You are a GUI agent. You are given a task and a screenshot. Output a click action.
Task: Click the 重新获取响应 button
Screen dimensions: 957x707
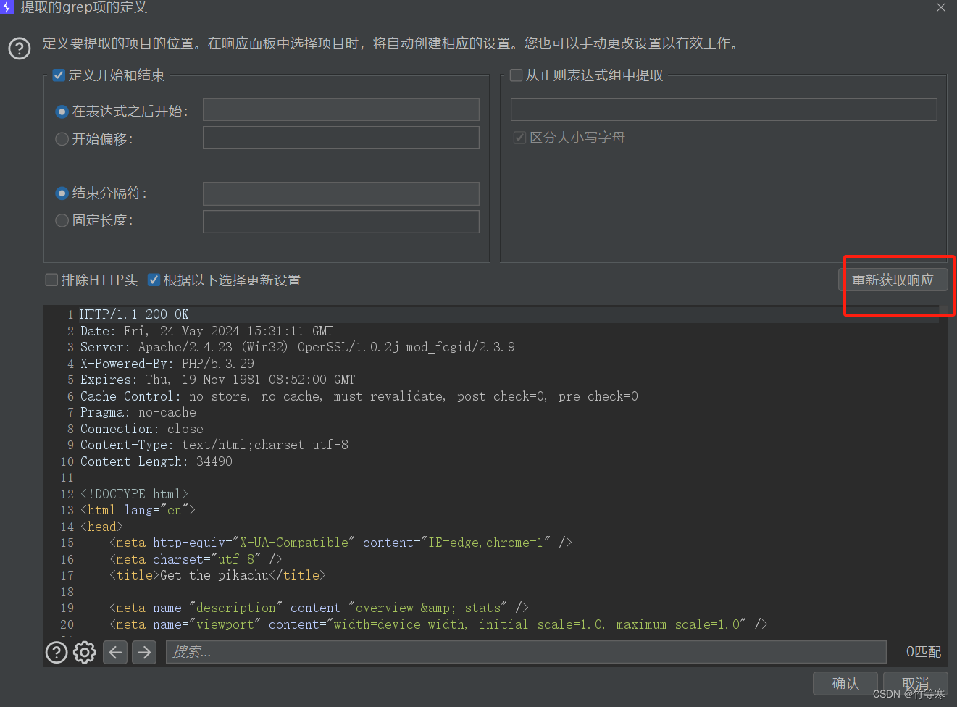[x=893, y=280]
